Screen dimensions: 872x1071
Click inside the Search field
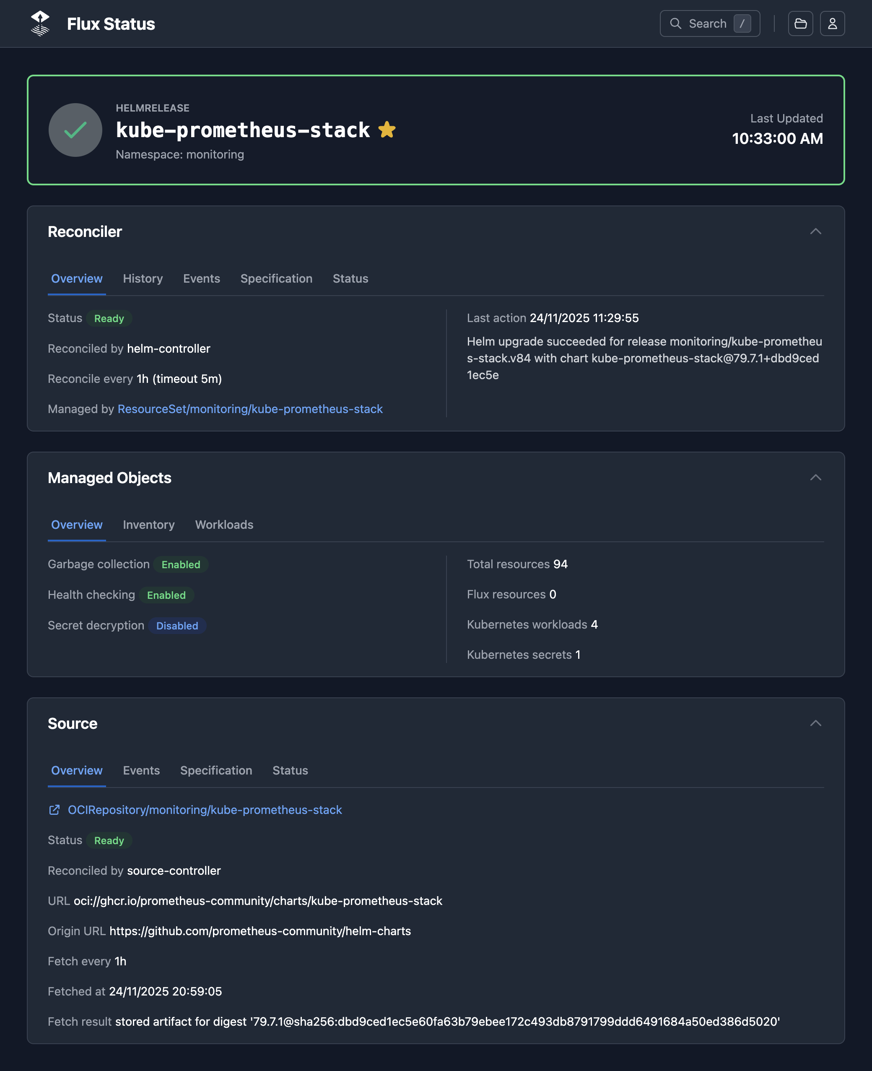coord(708,23)
